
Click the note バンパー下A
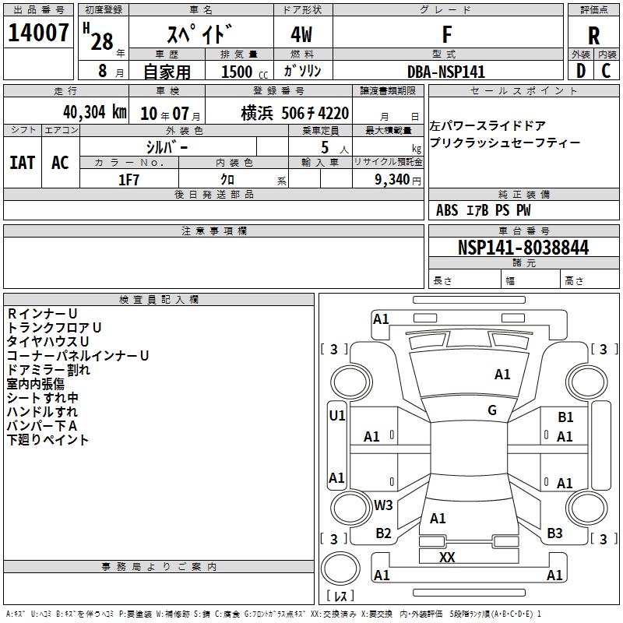coord(42,426)
